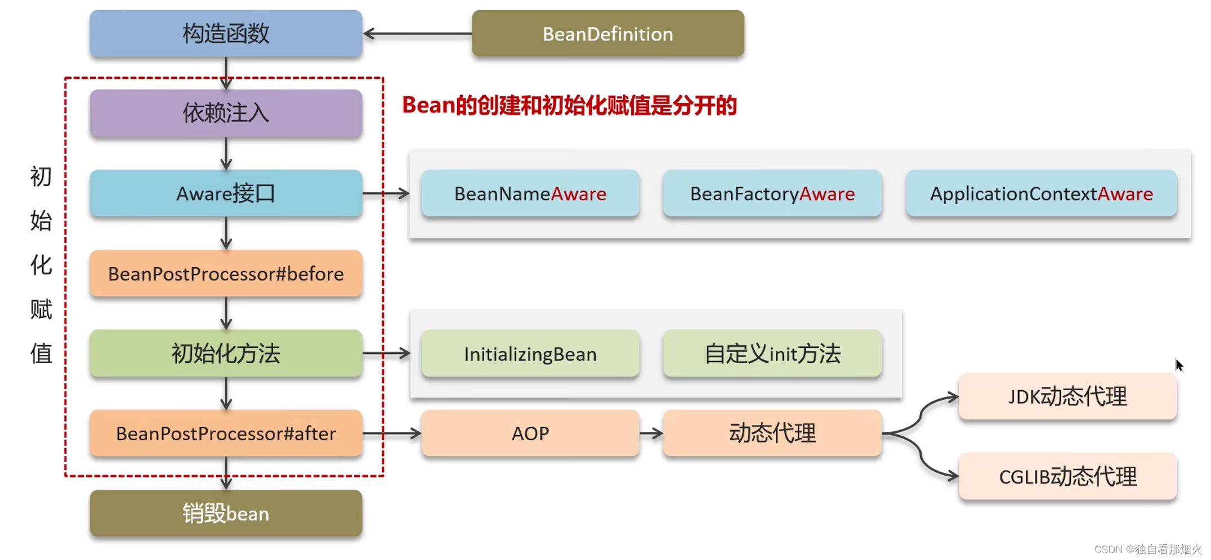Click the CGLIB动态代理 box
Screen dimensions: 1211x560
click(x=1068, y=477)
